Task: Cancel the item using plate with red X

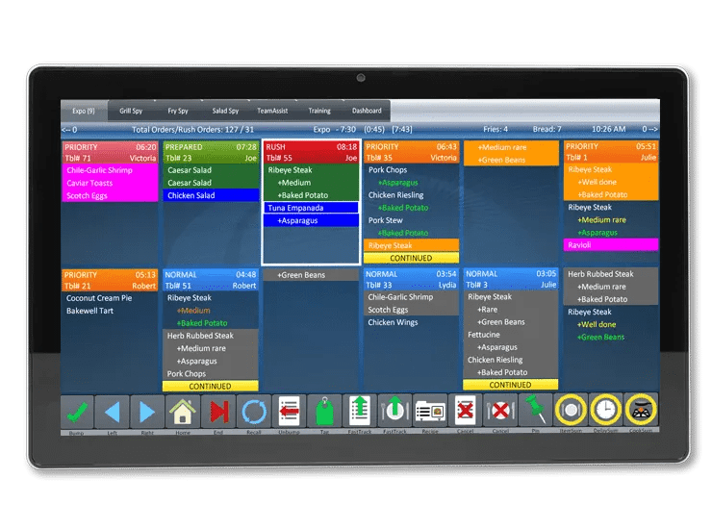Action: click(x=501, y=412)
